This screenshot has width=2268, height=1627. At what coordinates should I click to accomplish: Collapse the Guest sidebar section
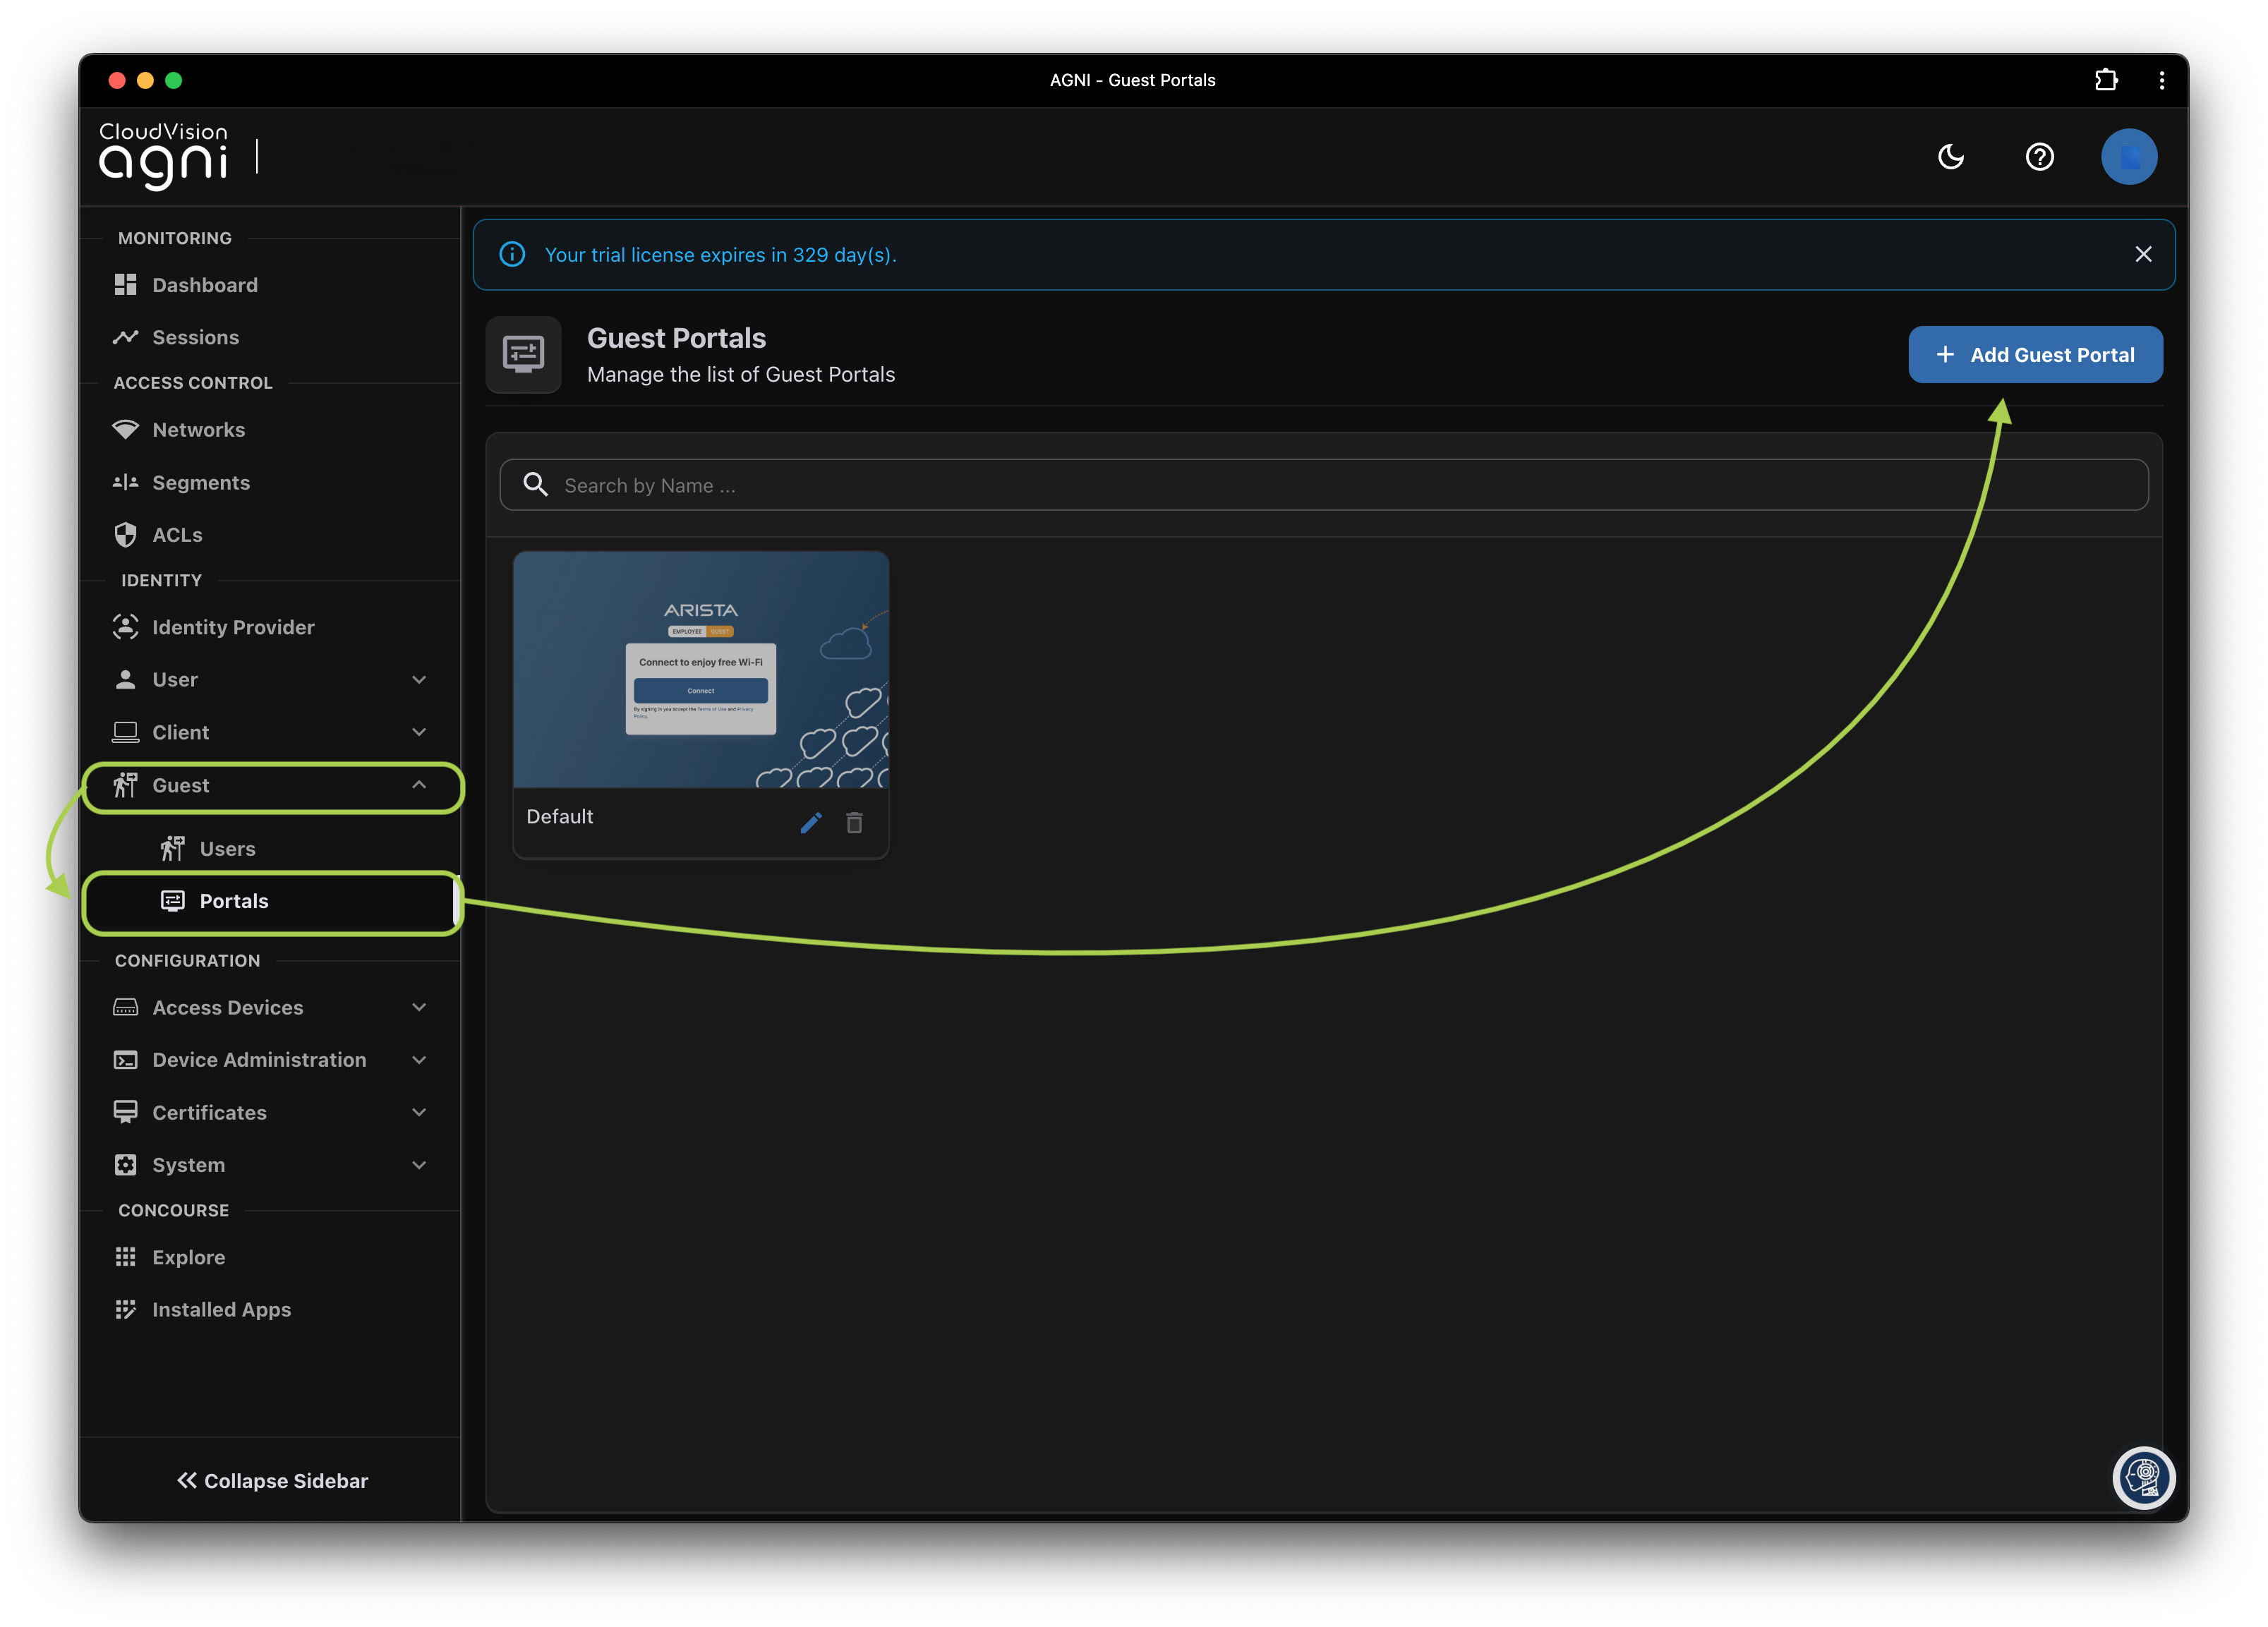[x=419, y=785]
